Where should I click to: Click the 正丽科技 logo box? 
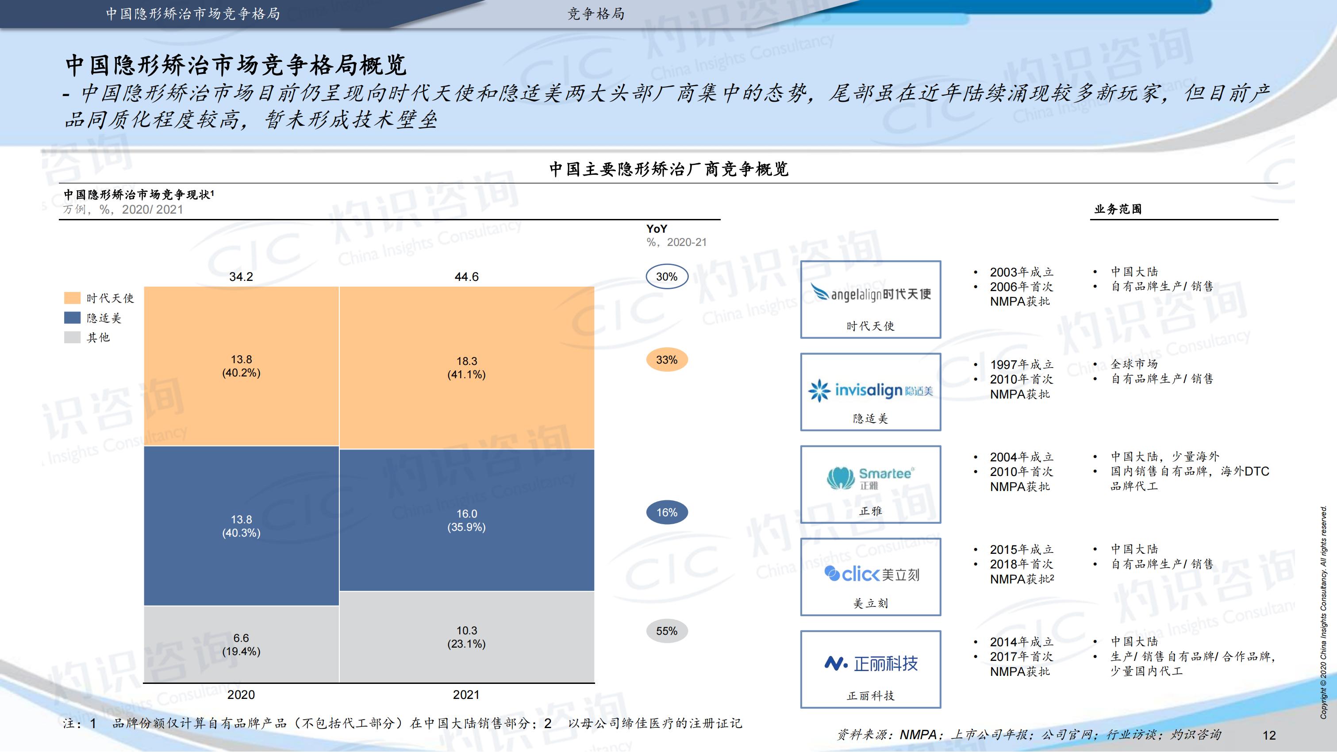pos(870,669)
